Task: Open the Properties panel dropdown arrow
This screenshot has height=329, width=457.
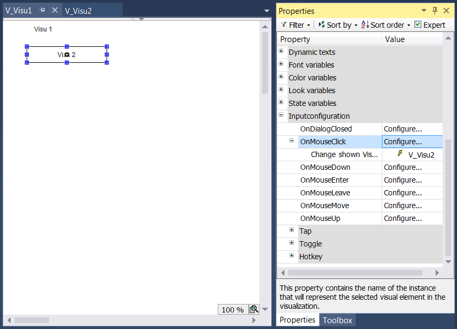Action: 424,11
